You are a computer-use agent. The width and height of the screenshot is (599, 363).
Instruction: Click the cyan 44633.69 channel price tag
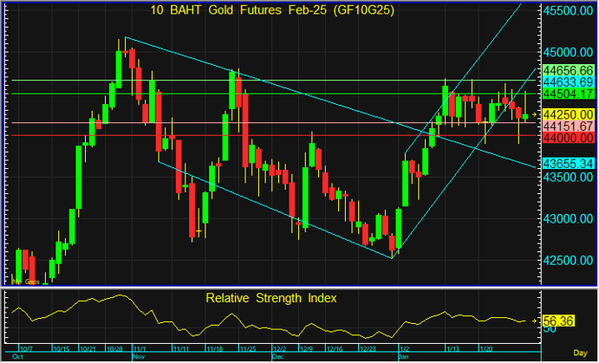coord(567,81)
